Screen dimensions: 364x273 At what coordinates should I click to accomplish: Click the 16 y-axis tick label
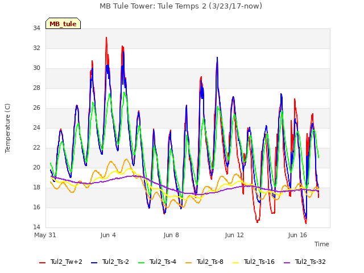36,207
